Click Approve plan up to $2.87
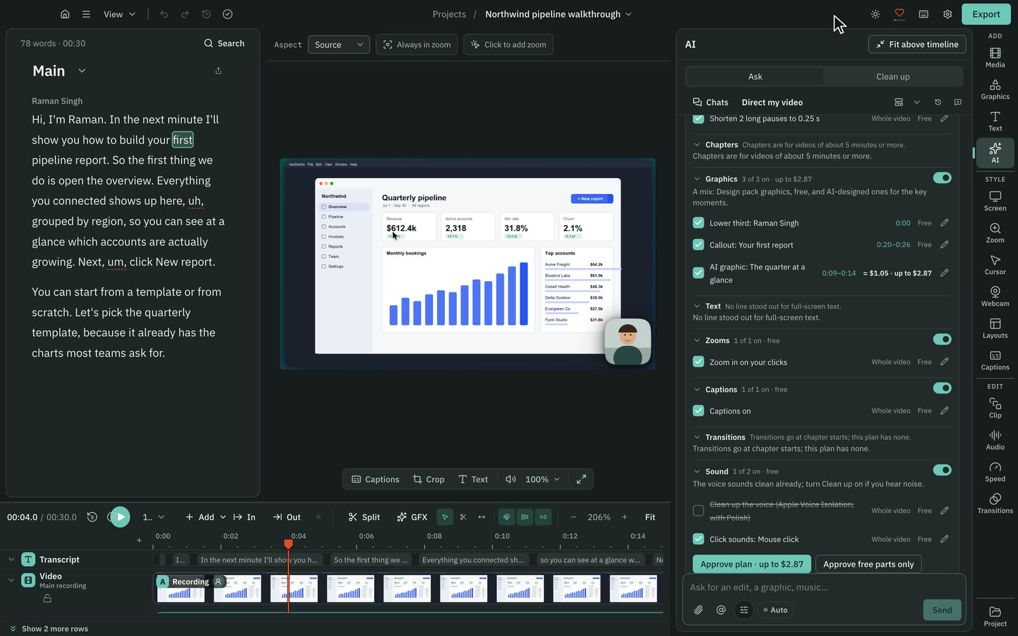Viewport: 1018px width, 636px height. click(x=751, y=564)
